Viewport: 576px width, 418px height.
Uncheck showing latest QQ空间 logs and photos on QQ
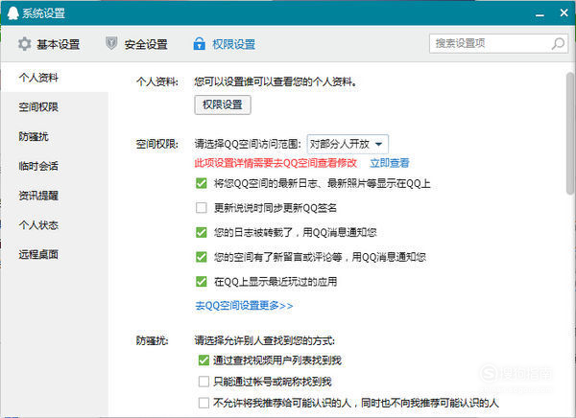202,183
